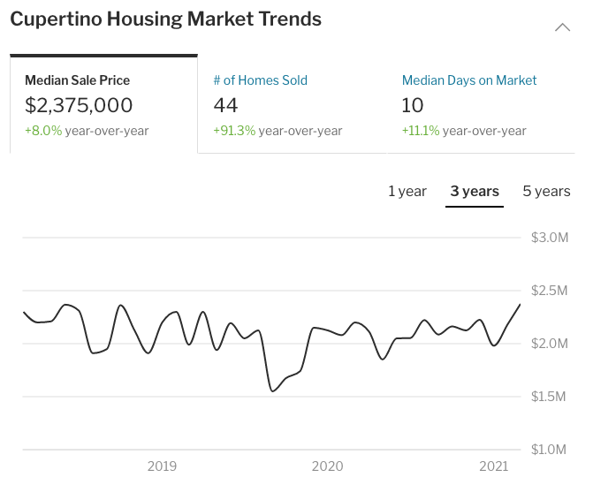Image resolution: width=593 pixels, height=485 pixels.
Task: Click the 2020 x-axis label
Action: (327, 466)
